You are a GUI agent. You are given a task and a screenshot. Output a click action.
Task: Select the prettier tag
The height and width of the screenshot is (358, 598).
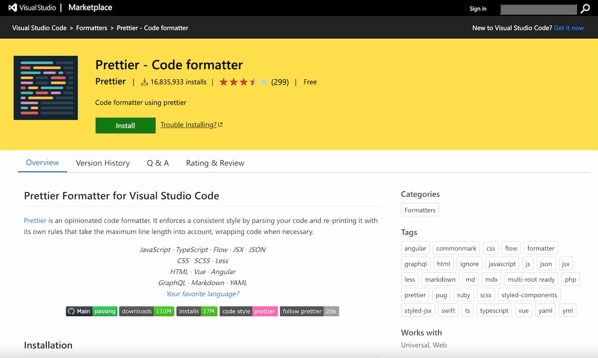point(415,295)
